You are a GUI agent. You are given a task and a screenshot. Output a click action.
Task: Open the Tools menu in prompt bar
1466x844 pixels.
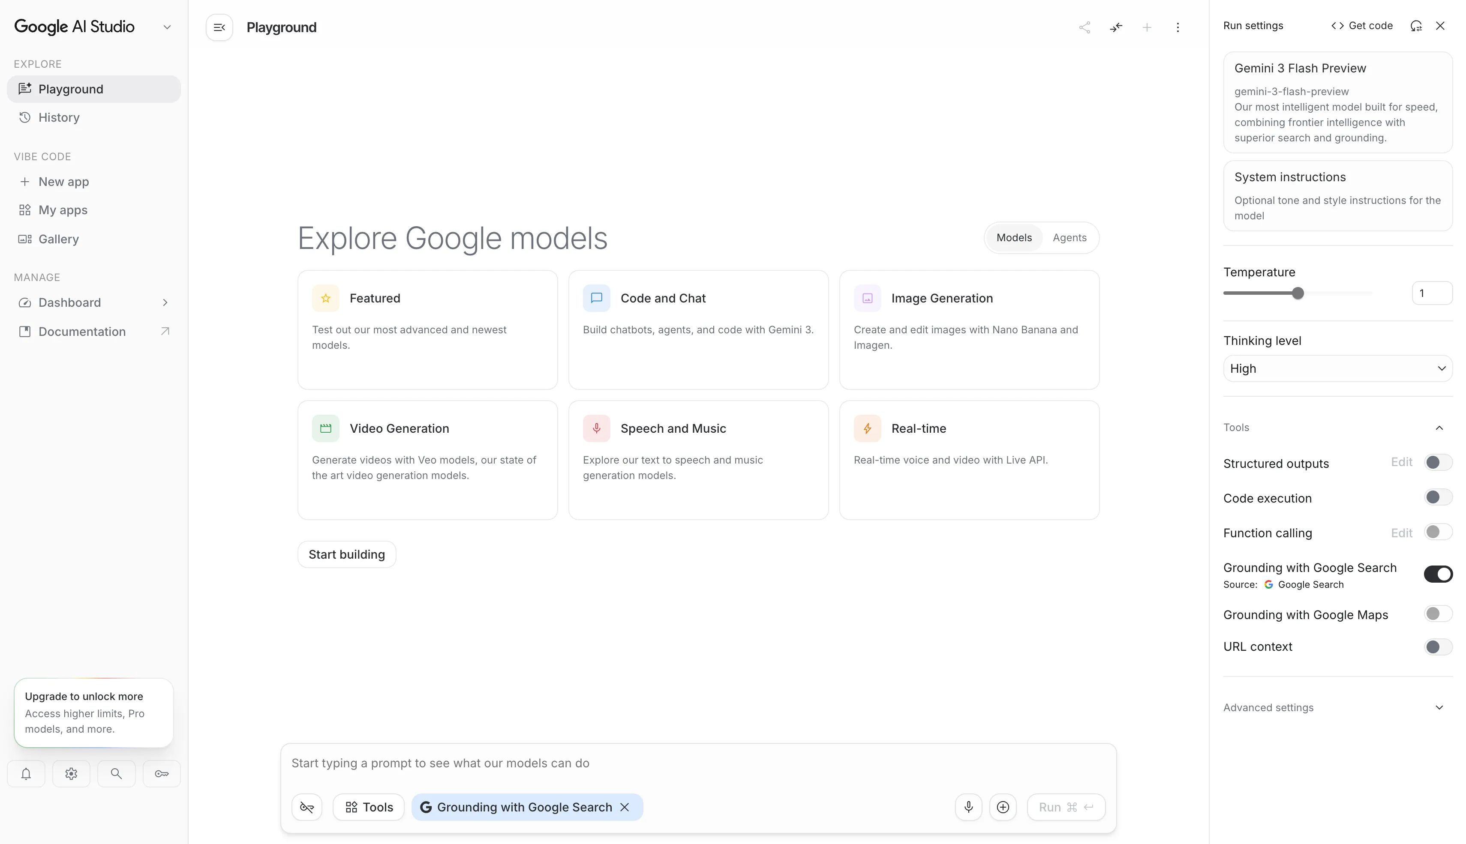[369, 807]
